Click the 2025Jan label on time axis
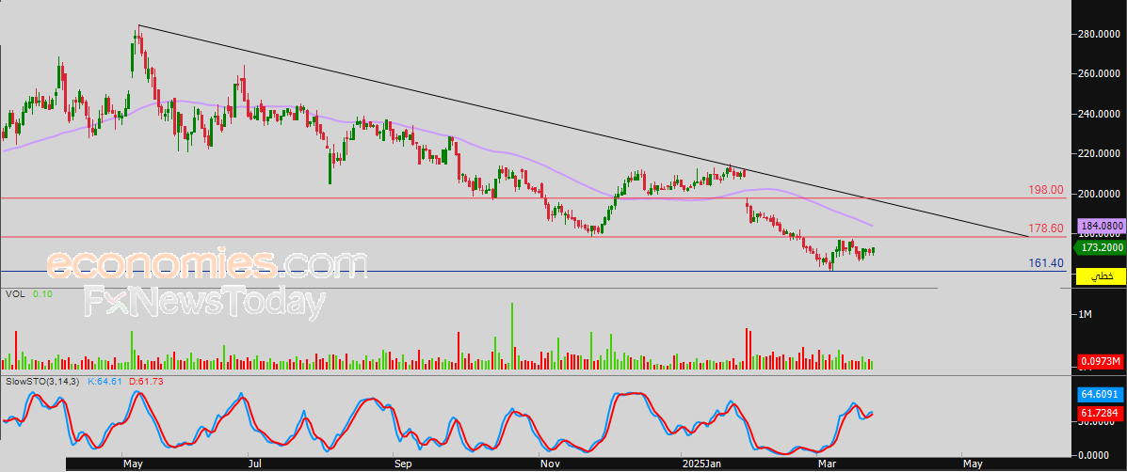The image size is (1127, 472). [x=700, y=464]
